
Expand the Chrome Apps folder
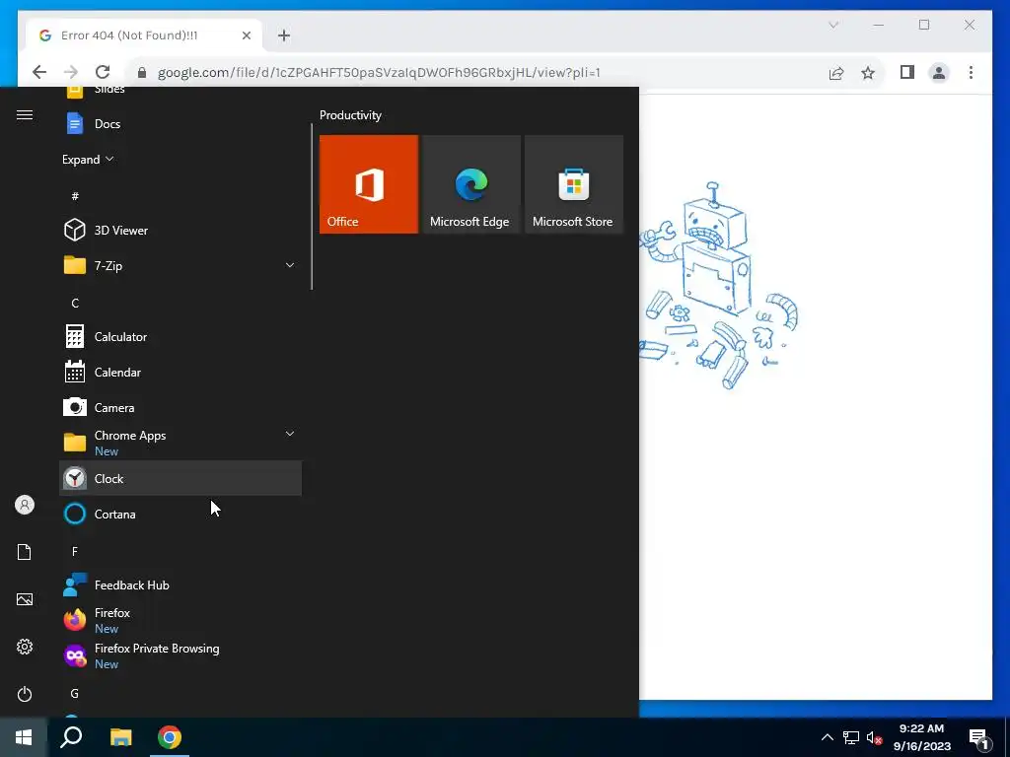click(x=290, y=434)
